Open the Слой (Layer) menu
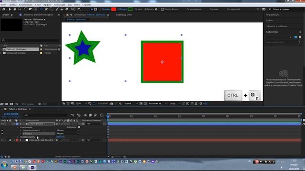 (38, 5)
